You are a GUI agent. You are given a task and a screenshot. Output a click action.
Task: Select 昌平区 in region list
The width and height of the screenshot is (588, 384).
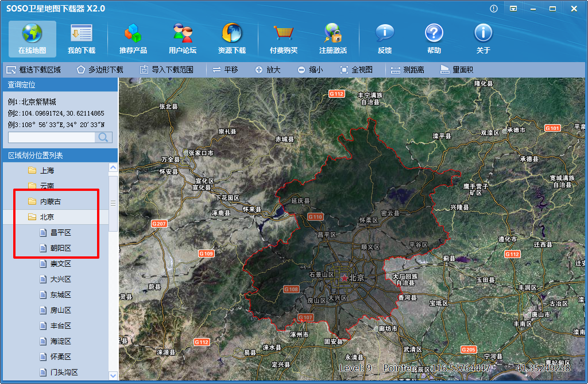click(56, 233)
